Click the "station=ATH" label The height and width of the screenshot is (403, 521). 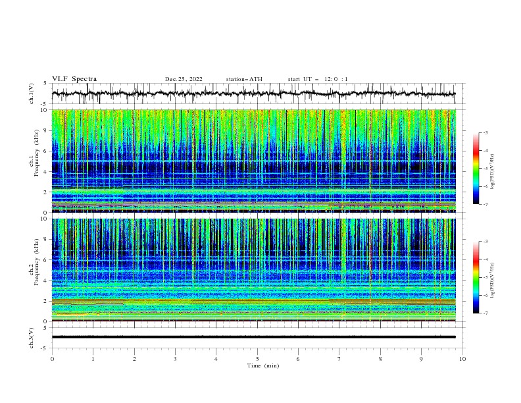(x=244, y=79)
